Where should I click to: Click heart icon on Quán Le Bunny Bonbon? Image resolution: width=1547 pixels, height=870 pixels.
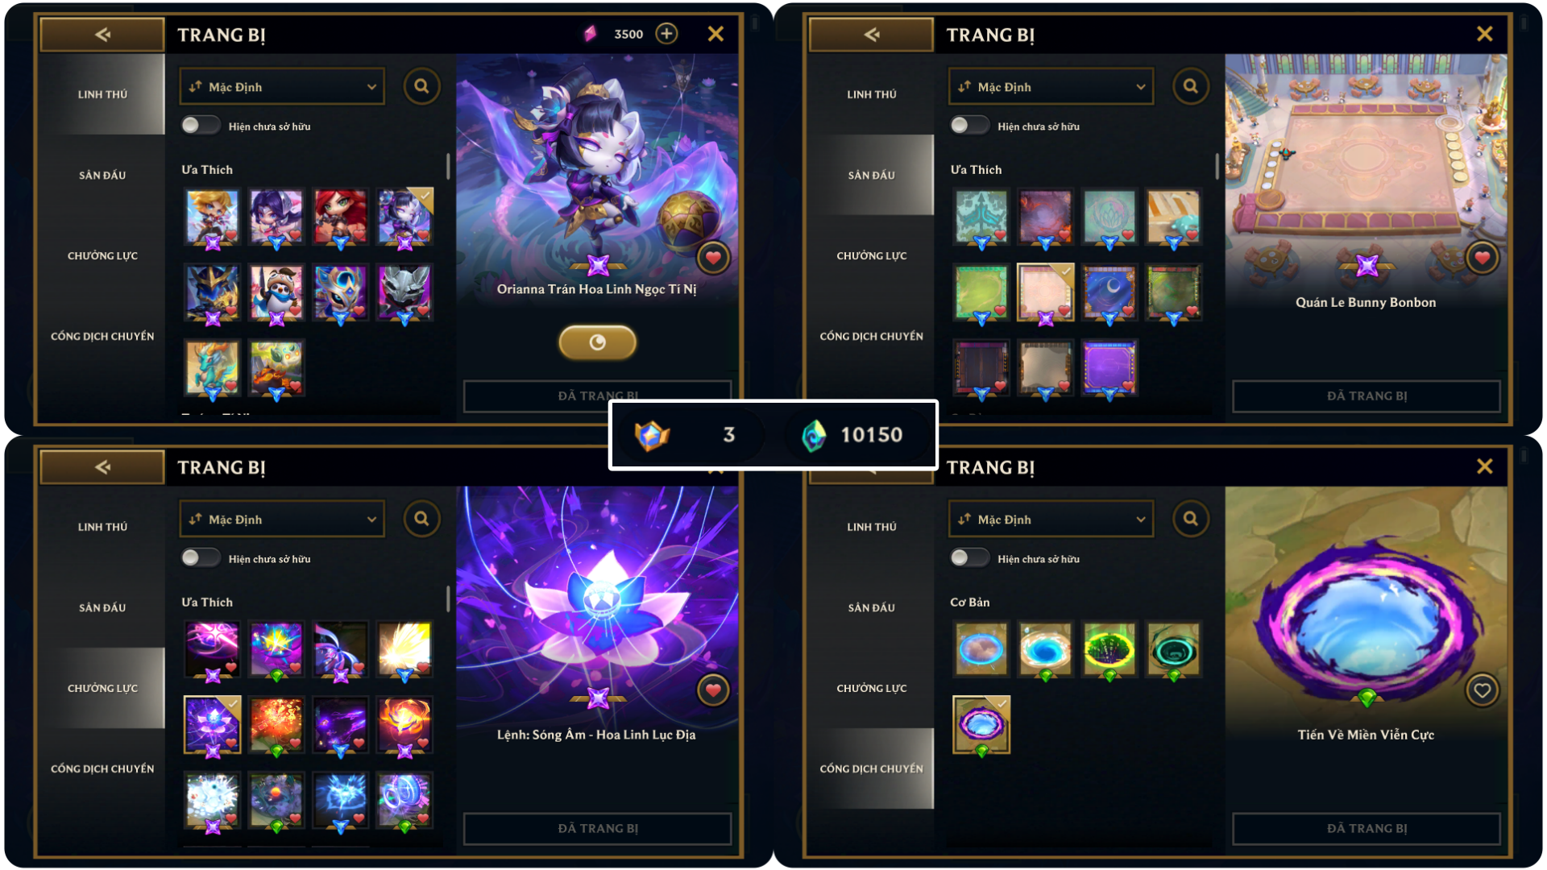click(x=1482, y=258)
